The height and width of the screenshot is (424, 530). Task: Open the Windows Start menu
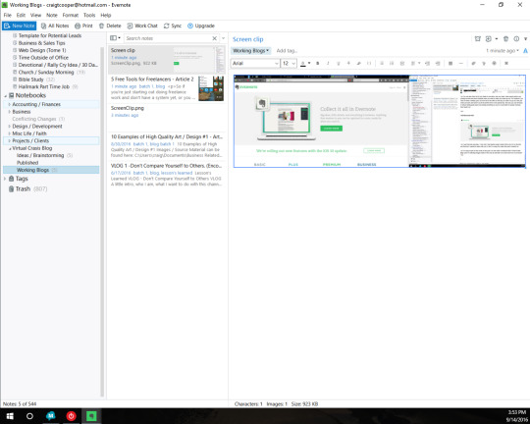coord(10,416)
